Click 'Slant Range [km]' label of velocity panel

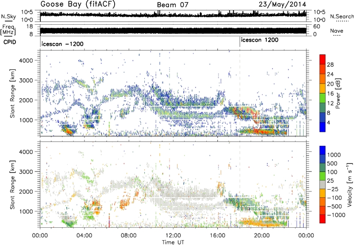tap(12, 184)
